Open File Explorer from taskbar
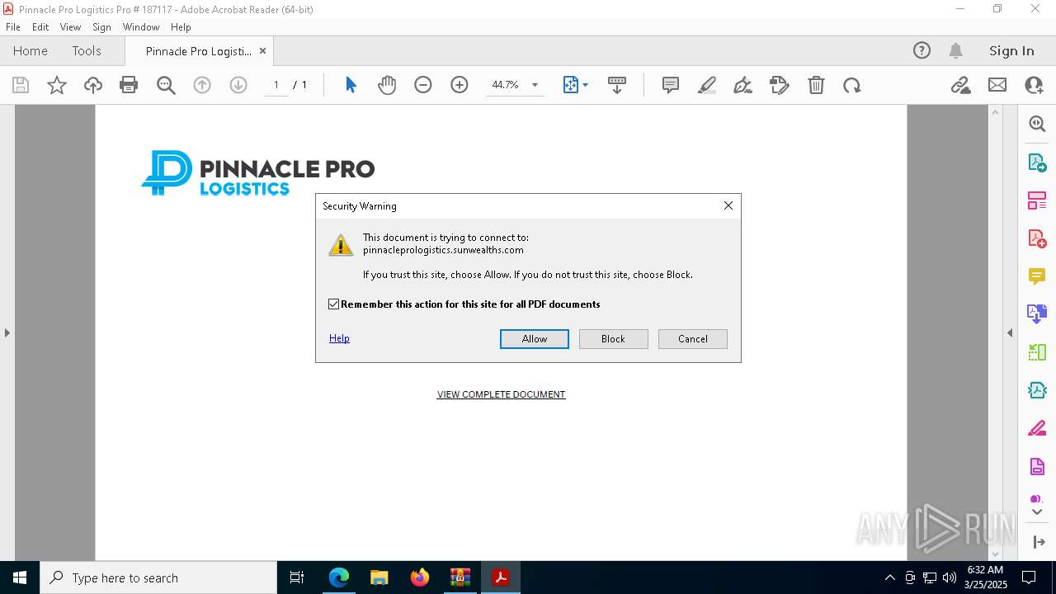 click(x=379, y=577)
